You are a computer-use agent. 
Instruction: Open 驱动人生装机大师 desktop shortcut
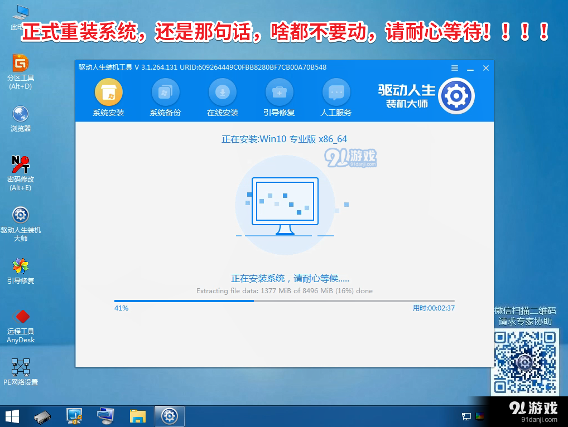(x=21, y=224)
